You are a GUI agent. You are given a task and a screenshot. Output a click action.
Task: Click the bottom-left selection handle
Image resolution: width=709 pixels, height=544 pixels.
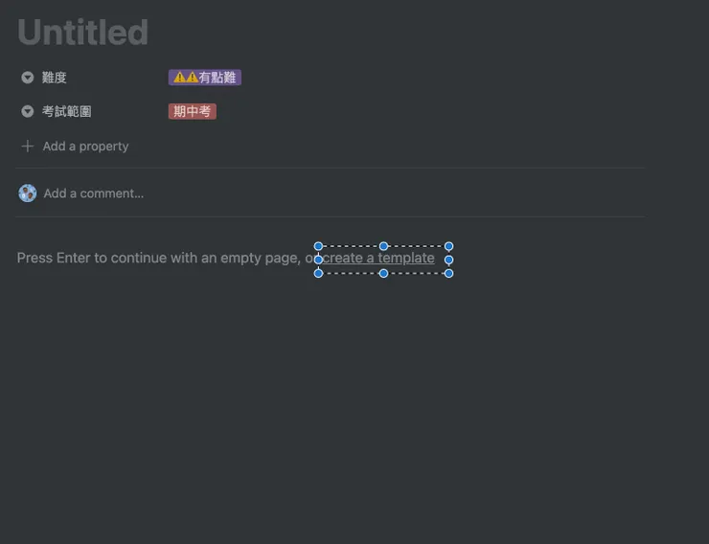pyautogui.click(x=319, y=274)
